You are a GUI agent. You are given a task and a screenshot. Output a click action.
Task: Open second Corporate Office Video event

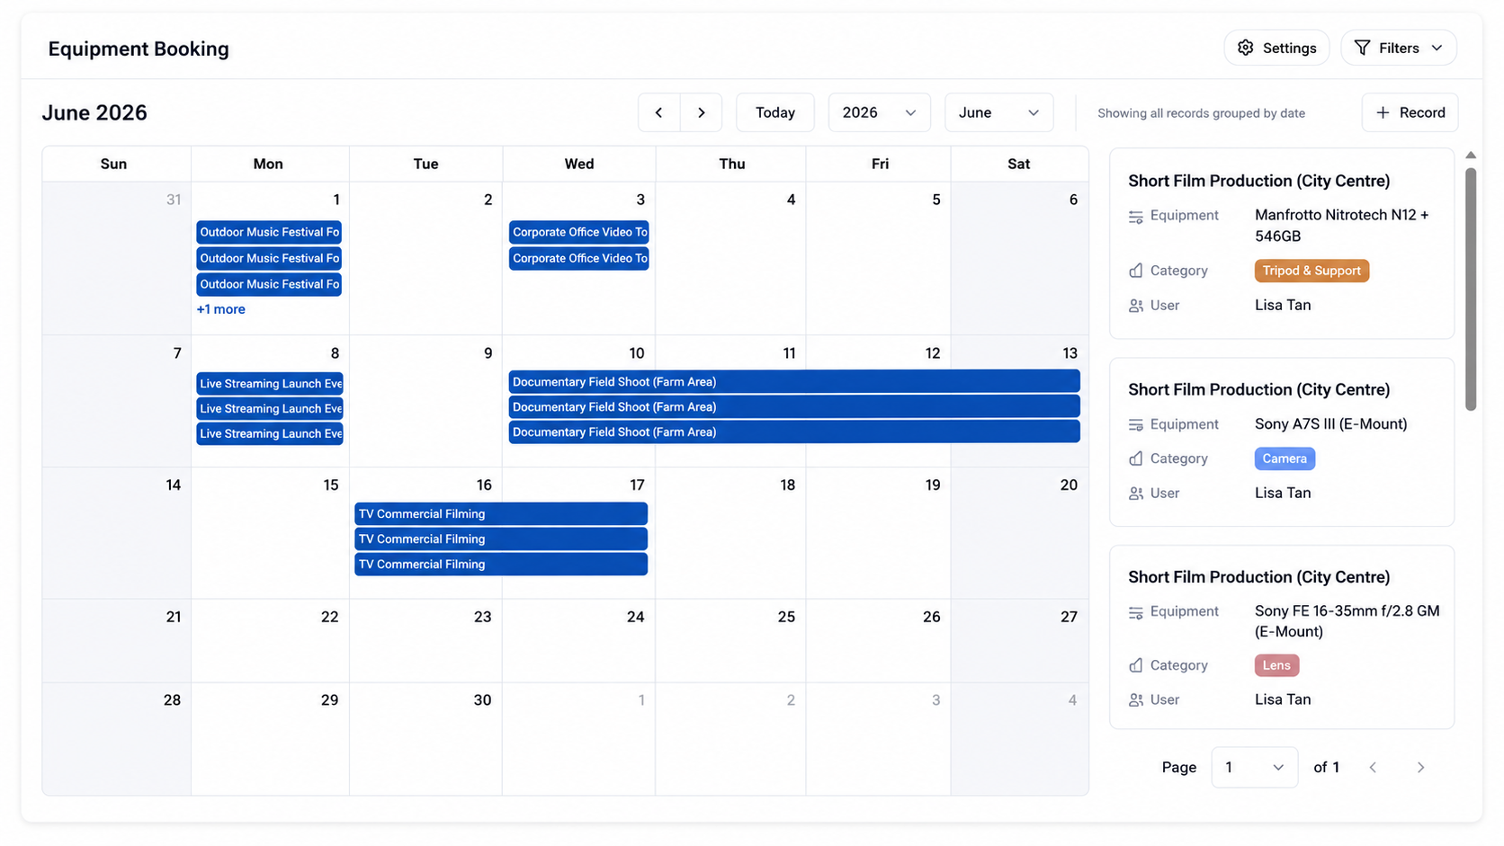click(579, 258)
